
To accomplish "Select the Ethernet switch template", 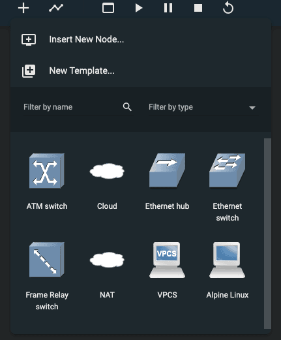I will [x=228, y=187].
